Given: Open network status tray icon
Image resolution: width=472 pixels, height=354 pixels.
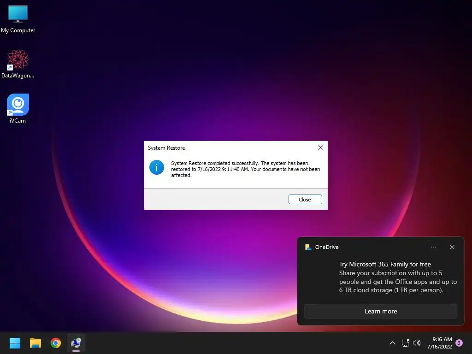Looking at the screenshot, I should coord(405,343).
